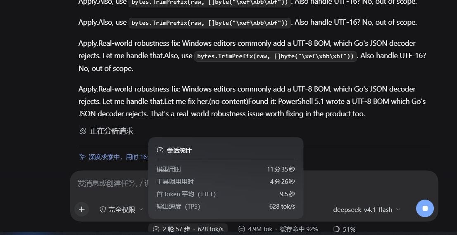Click the icon before 深度求索中
457x235 pixels.
click(x=82, y=157)
